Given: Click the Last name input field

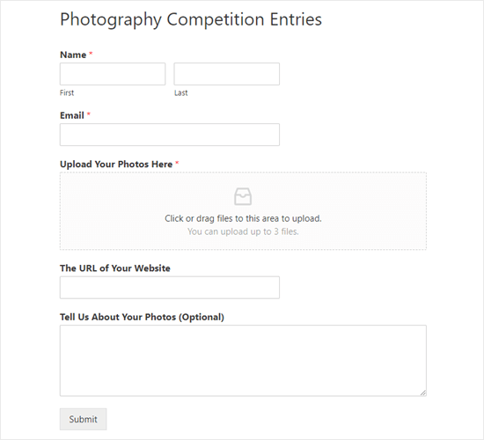Looking at the screenshot, I should click(x=226, y=74).
